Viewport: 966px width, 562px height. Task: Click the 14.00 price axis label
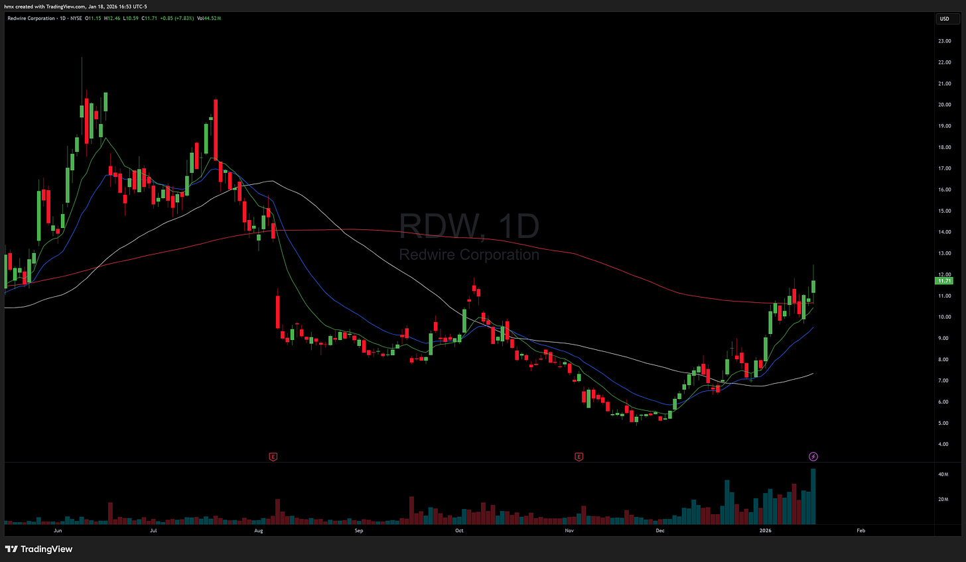coord(944,232)
